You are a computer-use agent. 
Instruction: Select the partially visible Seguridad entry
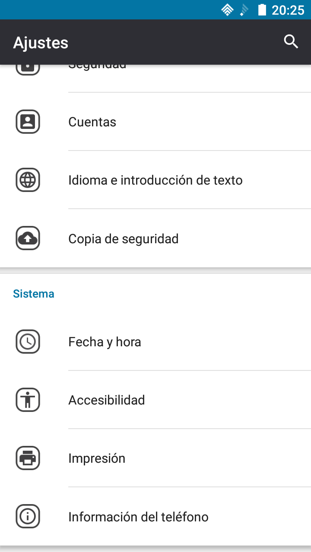[x=155, y=78]
